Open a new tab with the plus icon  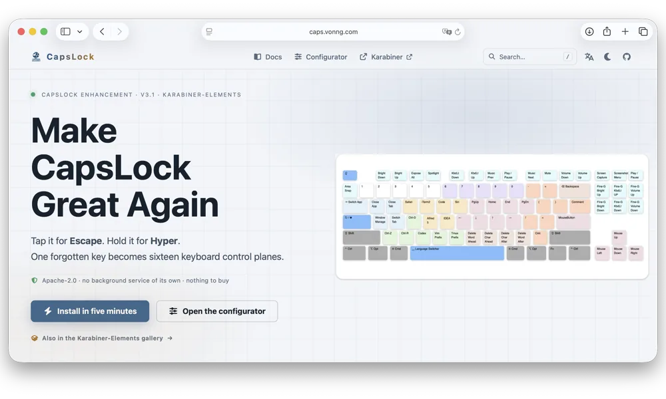(625, 31)
